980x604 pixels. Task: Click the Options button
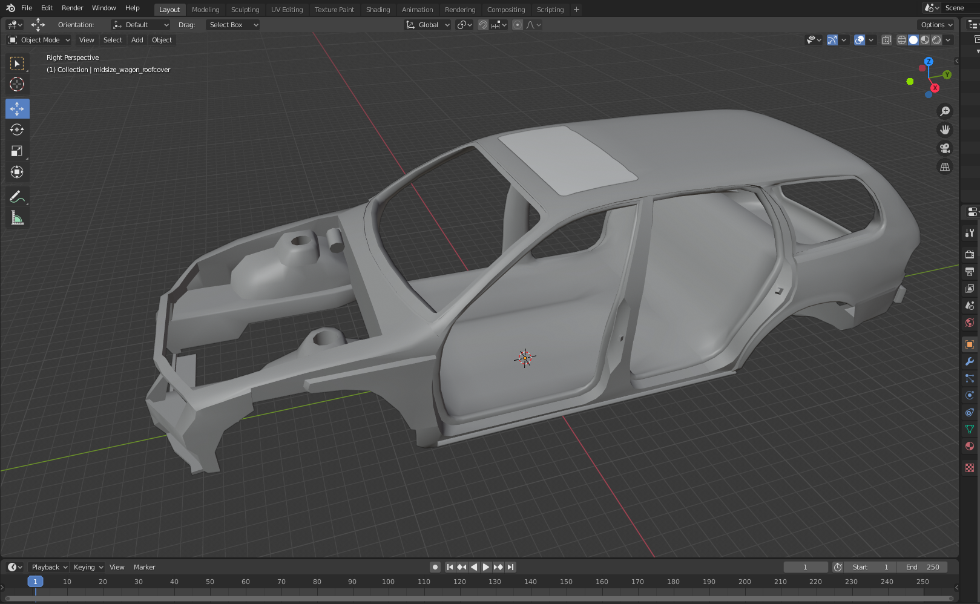936,25
